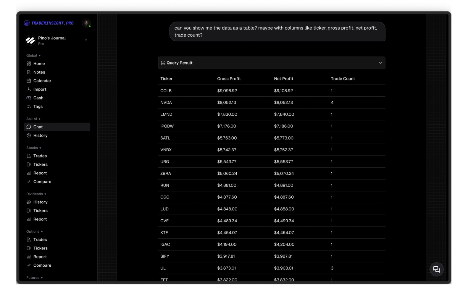Click the Dividends Report chart icon
The image size is (468, 306).
click(29, 219)
